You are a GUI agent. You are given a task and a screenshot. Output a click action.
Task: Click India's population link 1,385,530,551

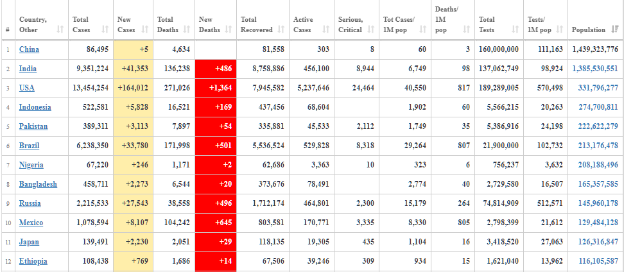click(595, 69)
